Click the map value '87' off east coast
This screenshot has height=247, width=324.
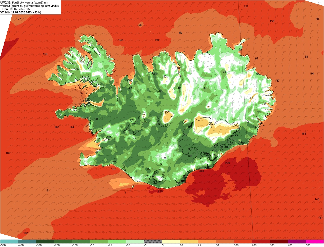click(278, 81)
